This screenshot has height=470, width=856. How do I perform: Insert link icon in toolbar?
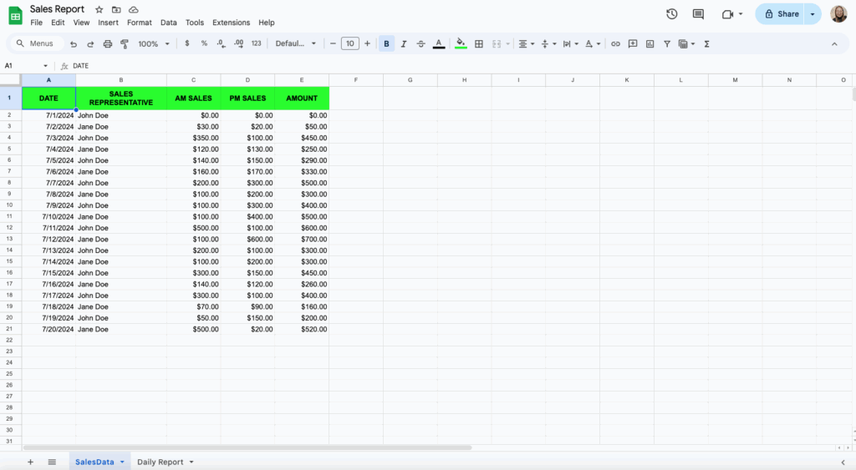[x=615, y=43]
